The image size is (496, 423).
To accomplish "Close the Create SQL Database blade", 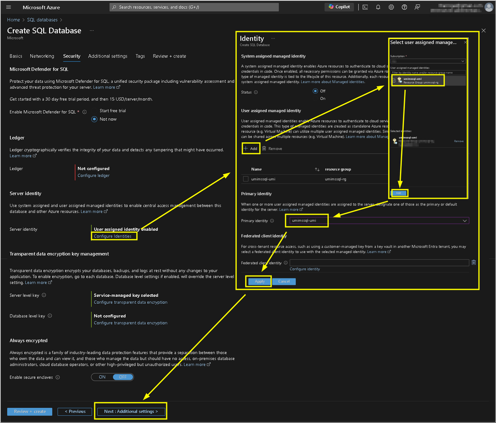I will point(484,30).
